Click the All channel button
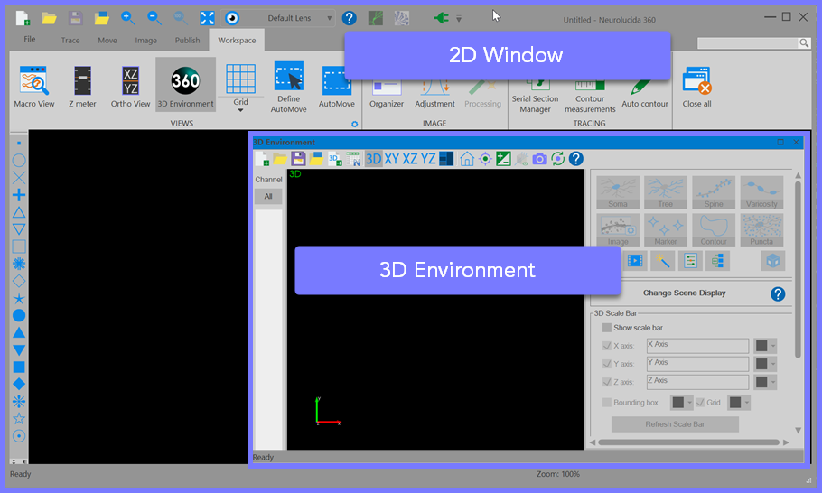 tap(268, 197)
